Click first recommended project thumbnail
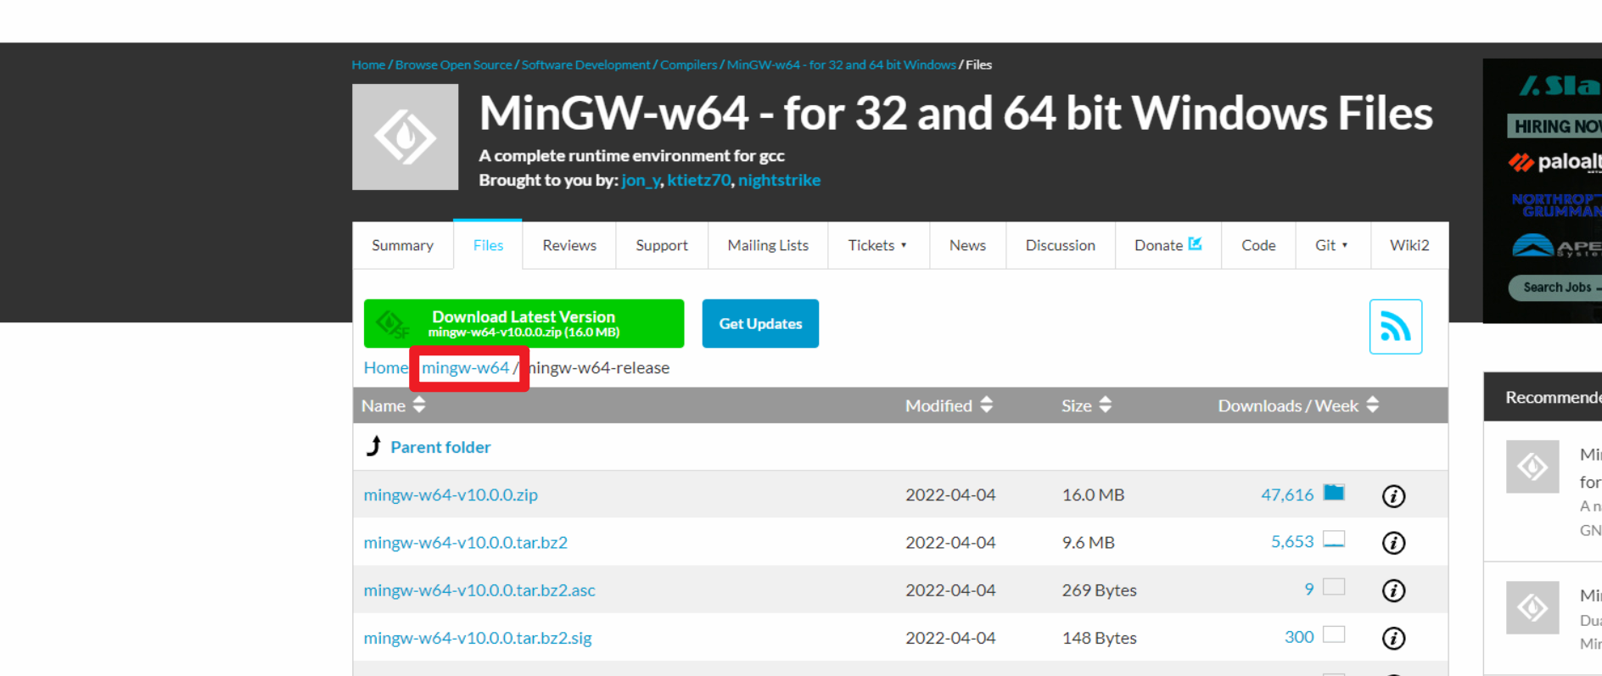This screenshot has width=1602, height=676. [1532, 466]
